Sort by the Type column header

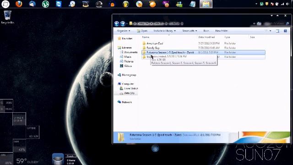point(227,37)
